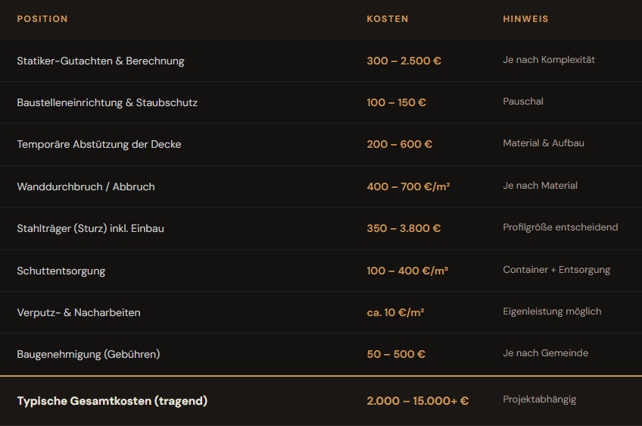The height and width of the screenshot is (426, 642).
Task: Select the Schuttentsorgung row label
Action: point(61,271)
